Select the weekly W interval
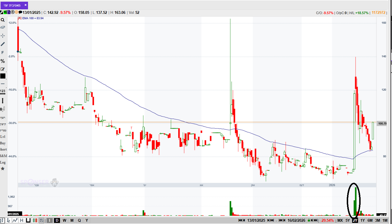Screen dimensions: 392x224 coord(64,220)
